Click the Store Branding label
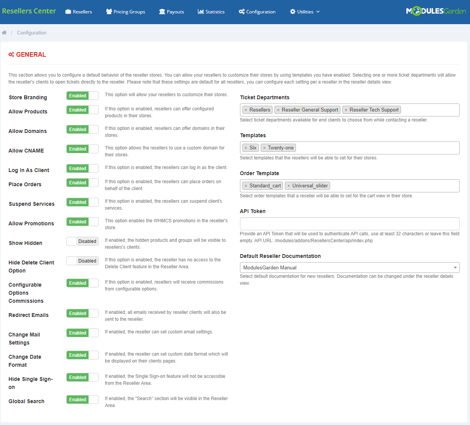 coord(28,97)
